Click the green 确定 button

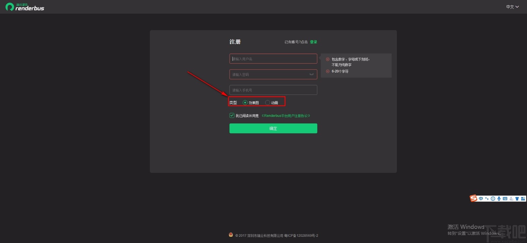click(x=273, y=128)
